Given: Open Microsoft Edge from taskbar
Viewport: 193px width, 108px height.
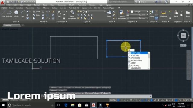Looking at the screenshot, I should pyautogui.click(x=66, y=105).
